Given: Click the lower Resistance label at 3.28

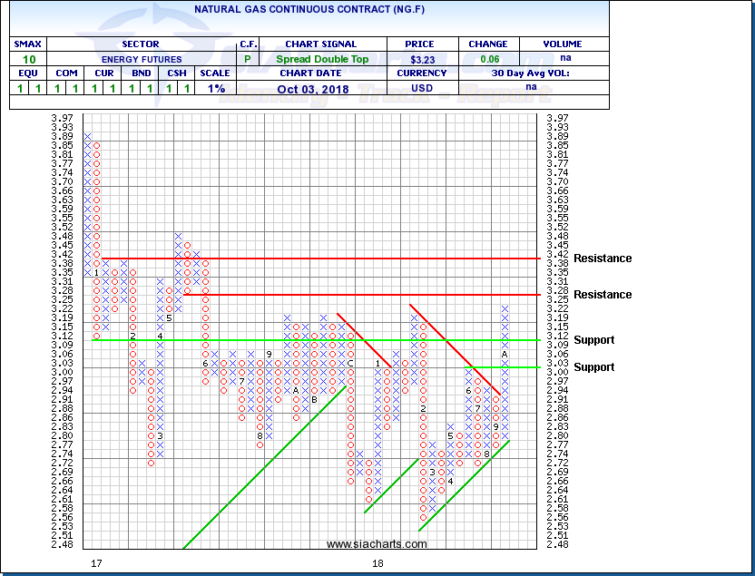Looking at the screenshot, I should [602, 295].
